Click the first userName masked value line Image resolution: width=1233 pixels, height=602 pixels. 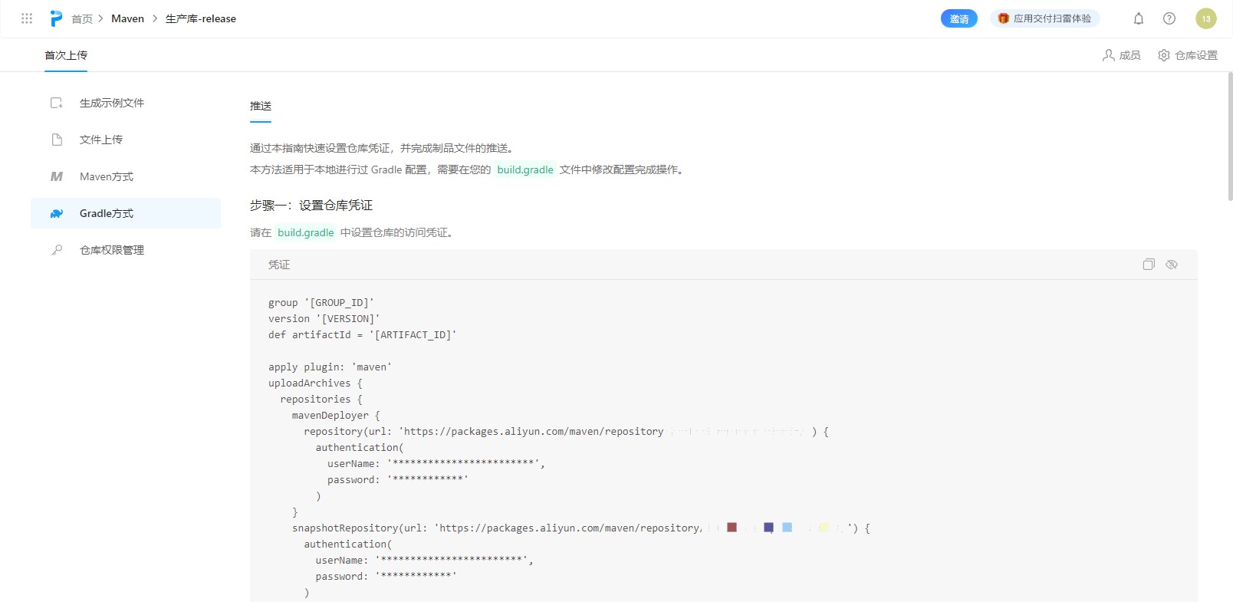point(436,464)
